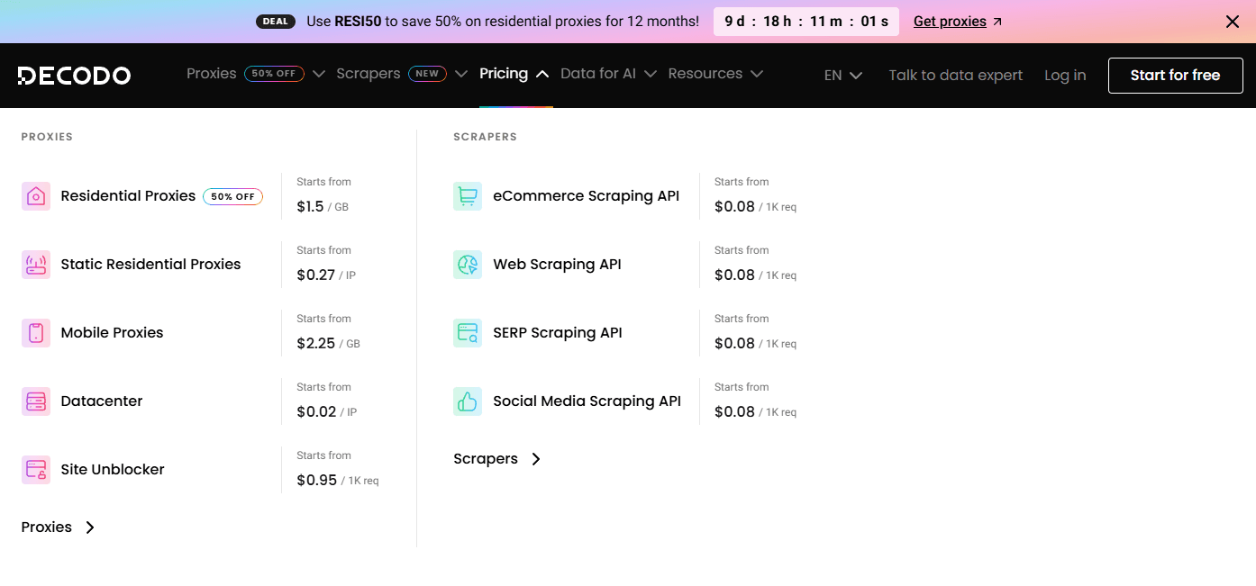Click the NEW badge next to Scrapers
The width and height of the screenshot is (1256, 586).
click(x=427, y=74)
